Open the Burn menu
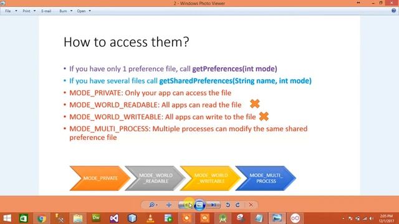Viewport: 399px width, 224px height. (63, 11)
